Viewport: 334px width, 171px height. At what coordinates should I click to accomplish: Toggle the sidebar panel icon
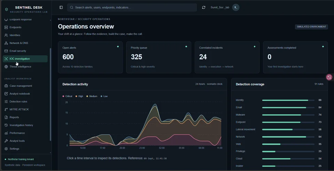coord(61,7)
